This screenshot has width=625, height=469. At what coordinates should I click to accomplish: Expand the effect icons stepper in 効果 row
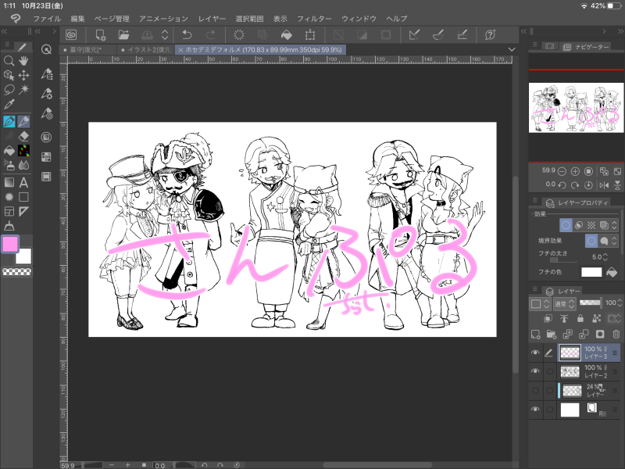614,225
